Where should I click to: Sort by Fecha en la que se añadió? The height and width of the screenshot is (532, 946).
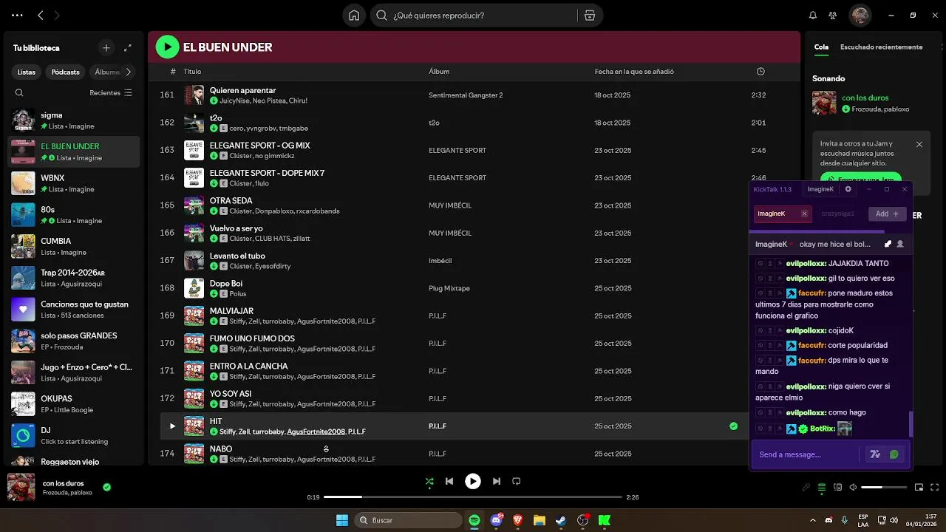pos(634,72)
